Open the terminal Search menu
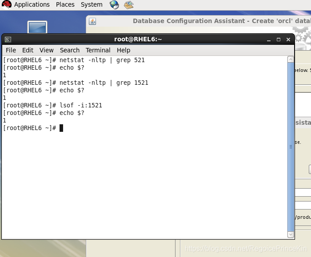The image size is (311, 257). [70, 50]
